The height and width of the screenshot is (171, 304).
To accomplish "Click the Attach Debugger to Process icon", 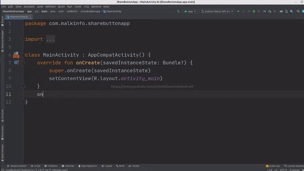I will pyautogui.click(x=269, y=11).
